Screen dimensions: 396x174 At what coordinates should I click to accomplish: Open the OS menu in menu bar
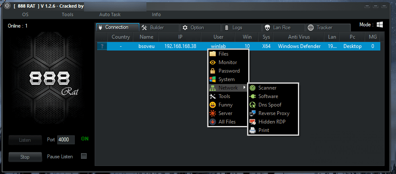click(25, 14)
